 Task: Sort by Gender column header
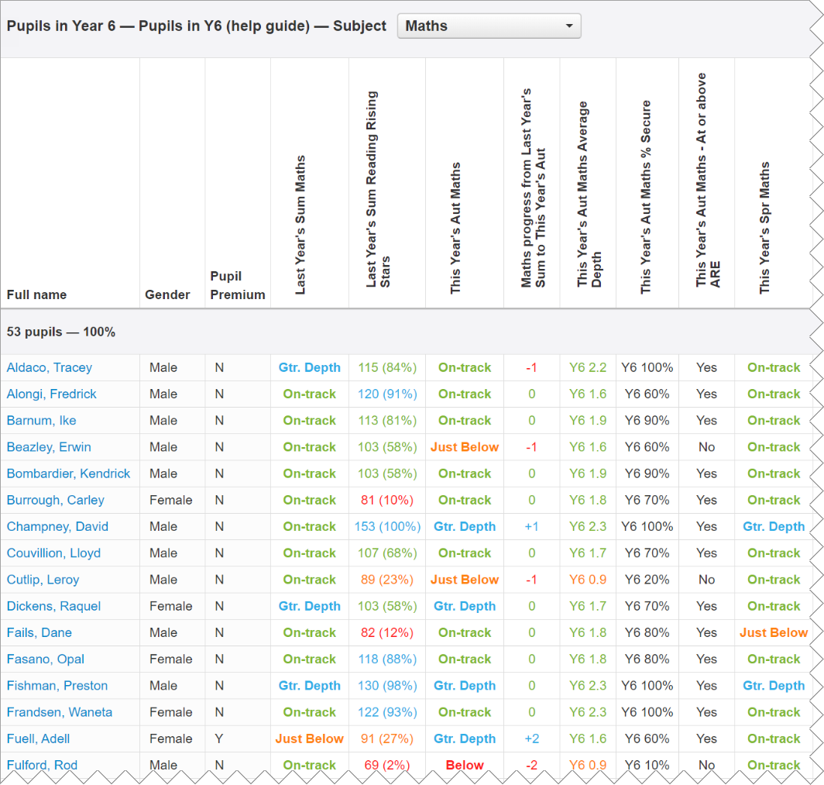167,294
